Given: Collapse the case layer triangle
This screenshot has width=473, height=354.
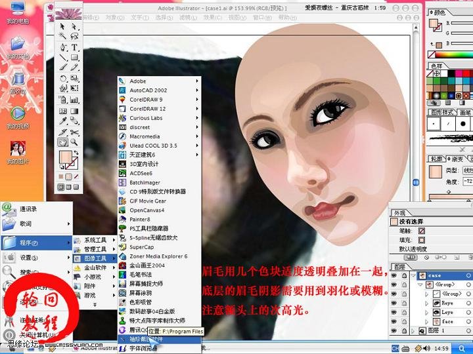Looking at the screenshot, I should (x=413, y=275).
